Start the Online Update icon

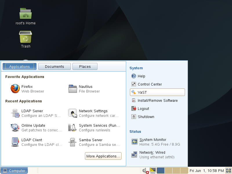coord(15,128)
